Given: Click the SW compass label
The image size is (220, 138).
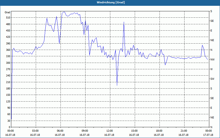Looking at the screenshot, I should (x=212, y=79).
